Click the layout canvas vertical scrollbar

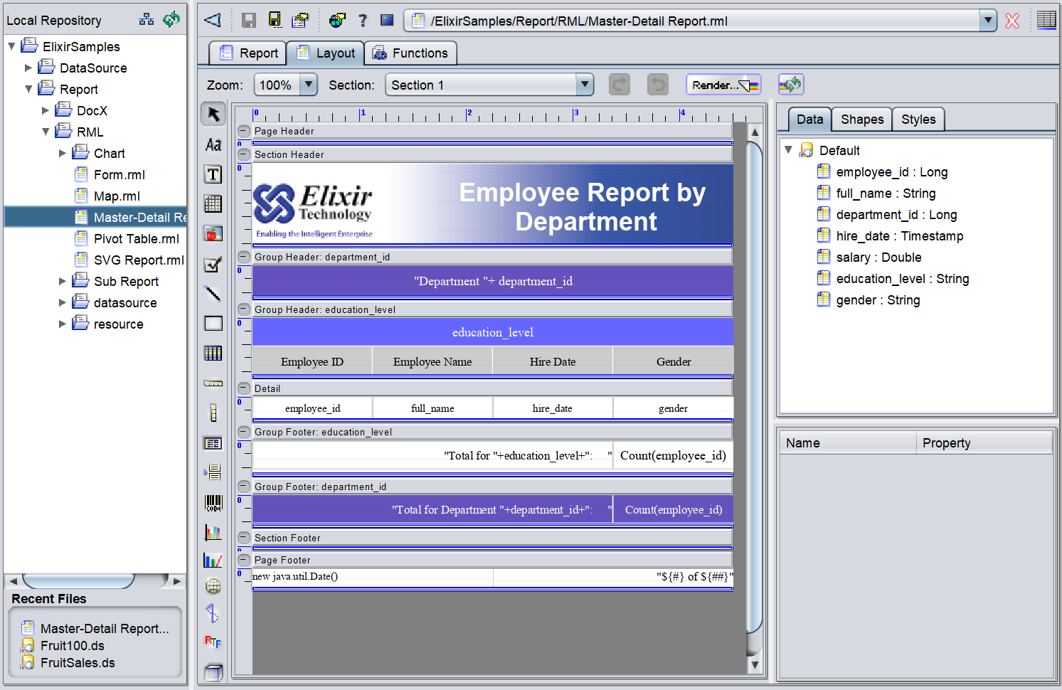point(755,384)
